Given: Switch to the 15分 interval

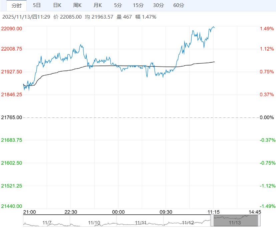Looking at the screenshot, I should coord(138,5).
